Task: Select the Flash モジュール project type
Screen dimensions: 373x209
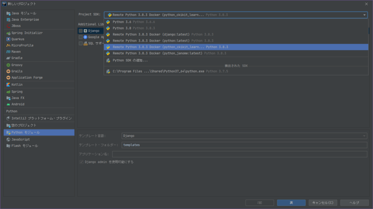Action: click(x=39, y=146)
